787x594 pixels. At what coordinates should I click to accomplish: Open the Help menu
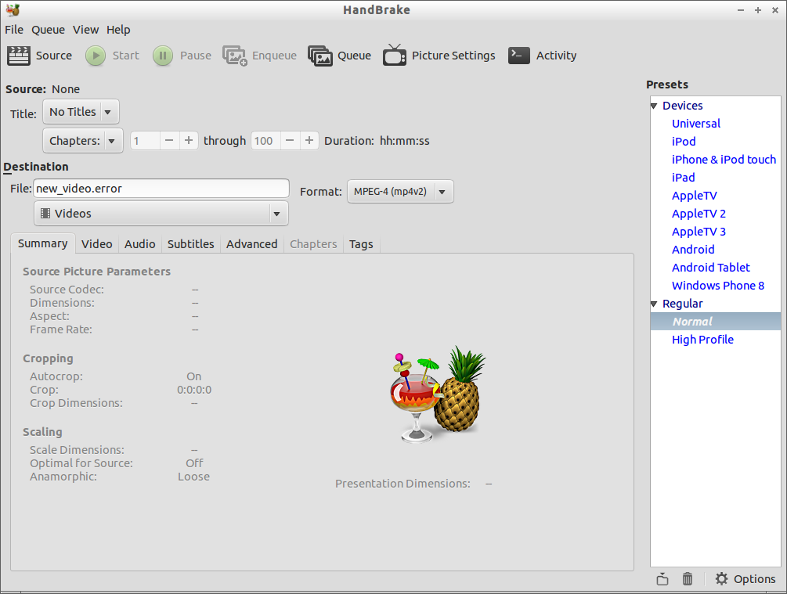118,30
